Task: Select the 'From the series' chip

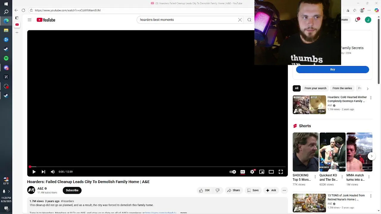Action: point(342,88)
